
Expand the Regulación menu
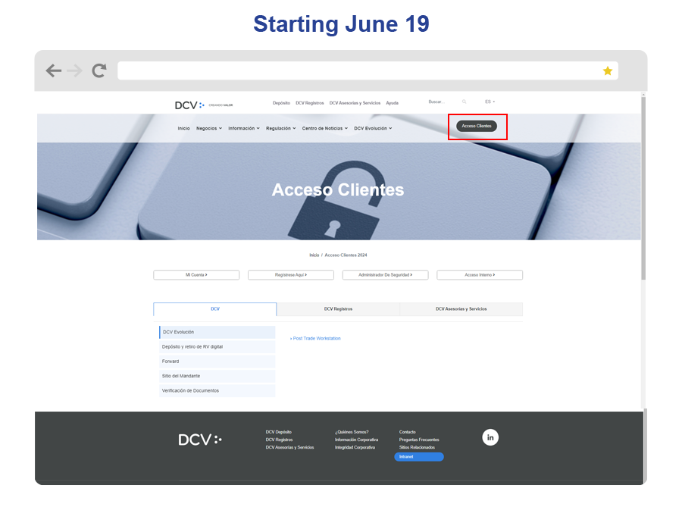click(x=280, y=128)
